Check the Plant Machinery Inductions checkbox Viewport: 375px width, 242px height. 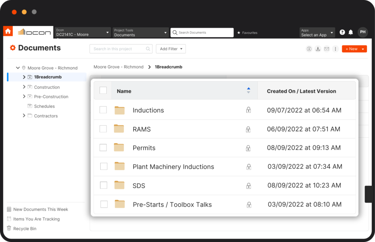pos(104,166)
